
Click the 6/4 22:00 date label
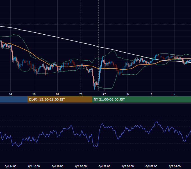[104, 166]
